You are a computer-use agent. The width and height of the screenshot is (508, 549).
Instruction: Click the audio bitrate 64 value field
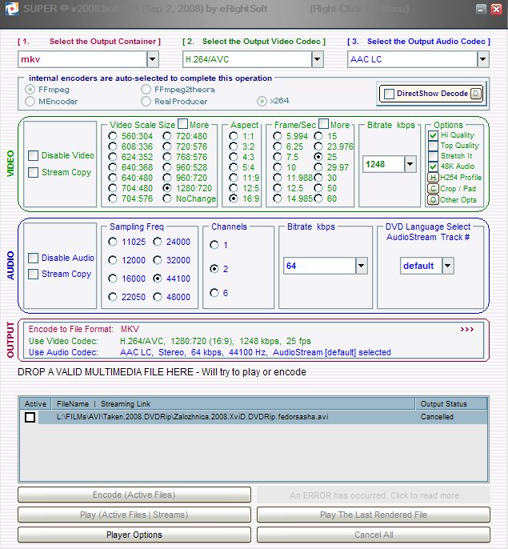[x=320, y=266]
